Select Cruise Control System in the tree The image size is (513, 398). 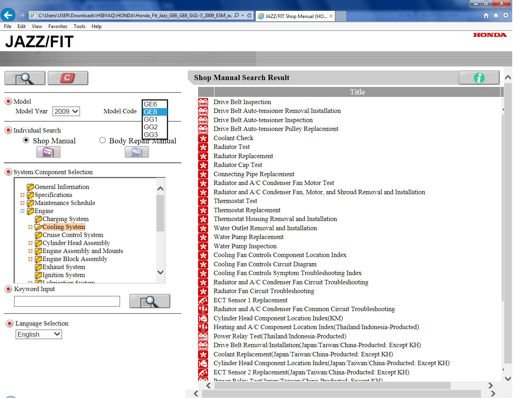pos(73,235)
